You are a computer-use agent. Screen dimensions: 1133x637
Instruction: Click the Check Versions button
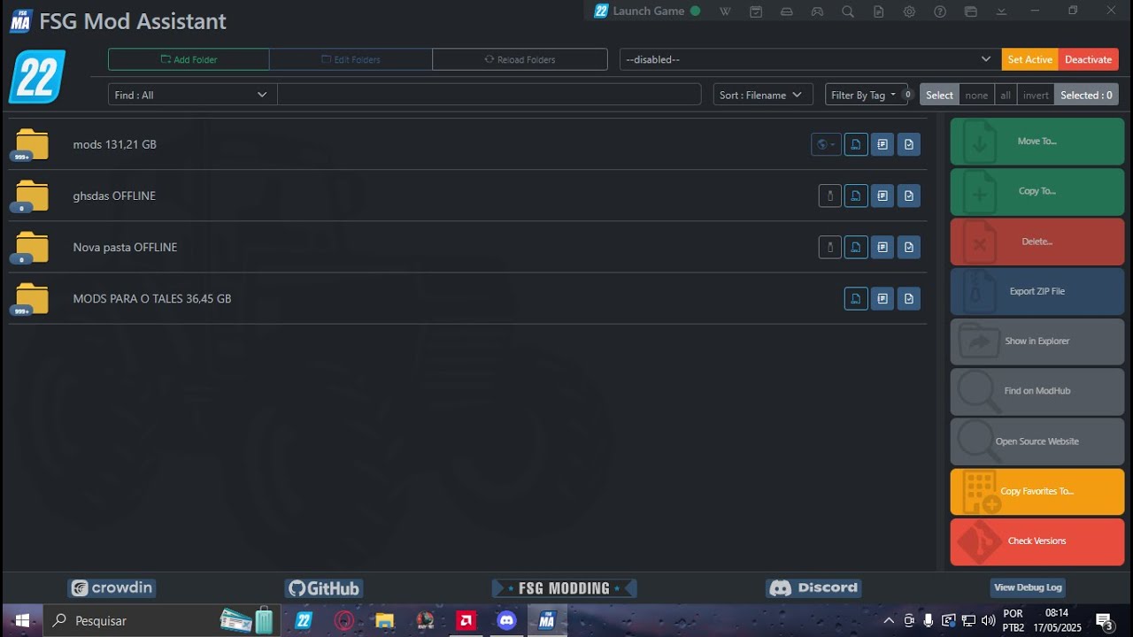[x=1037, y=541]
